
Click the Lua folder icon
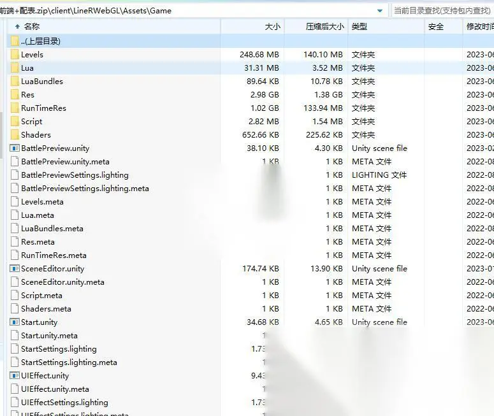[15, 68]
